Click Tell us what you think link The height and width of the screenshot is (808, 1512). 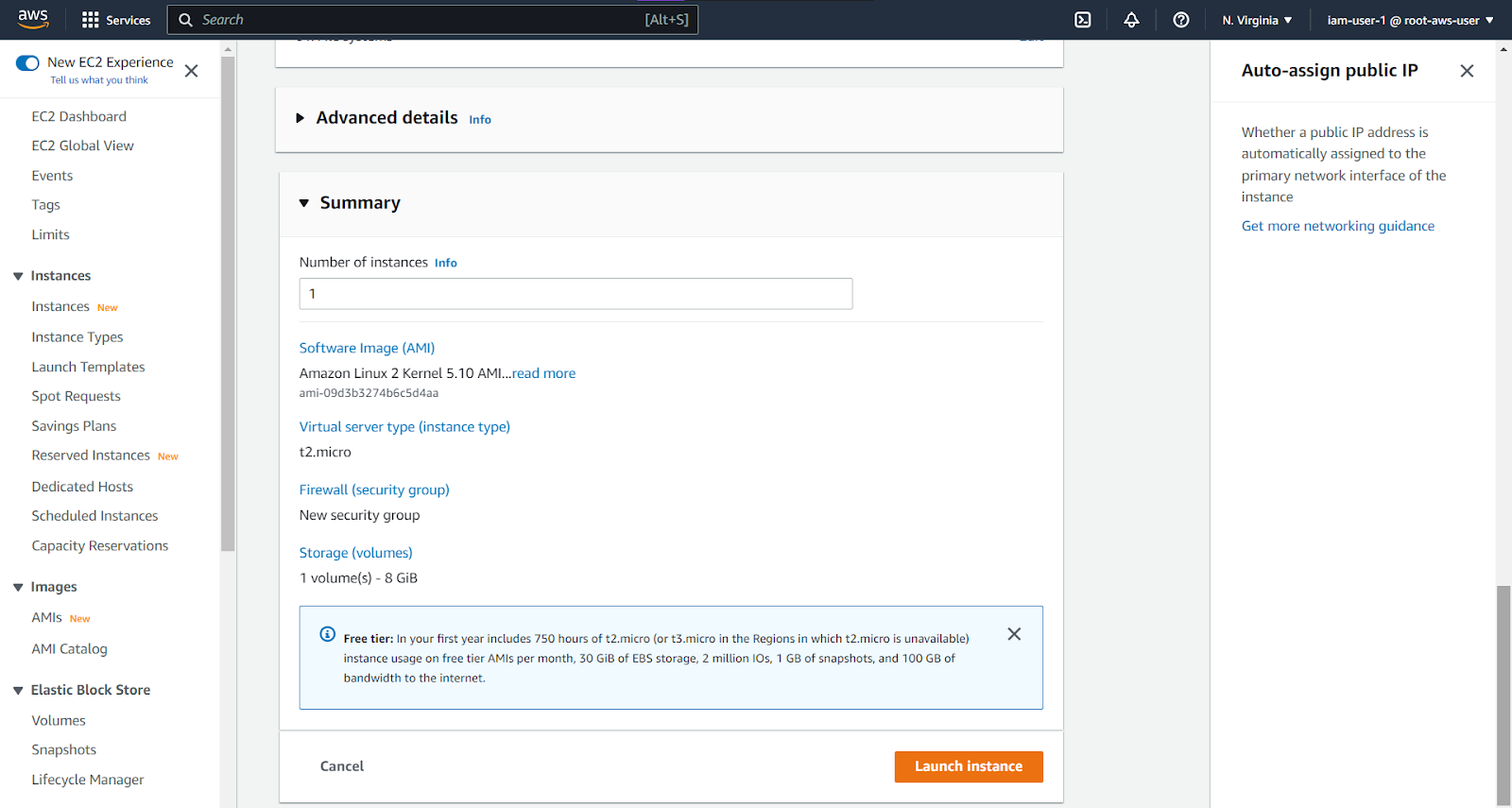pos(99,80)
